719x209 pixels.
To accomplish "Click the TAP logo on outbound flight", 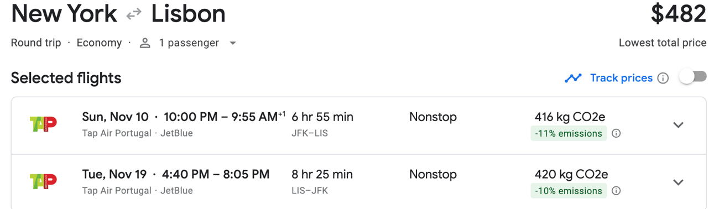I will click(43, 124).
